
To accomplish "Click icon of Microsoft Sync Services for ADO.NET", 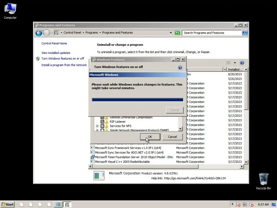I will (92, 152).
